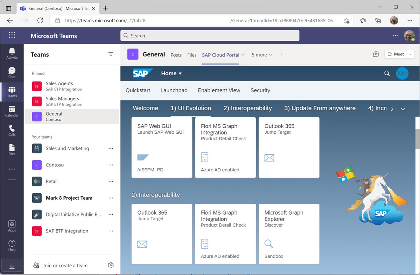Viewport: 420px width, 275px height.
Task: Open SAP BTP Integration more options
Action: tap(111, 231)
